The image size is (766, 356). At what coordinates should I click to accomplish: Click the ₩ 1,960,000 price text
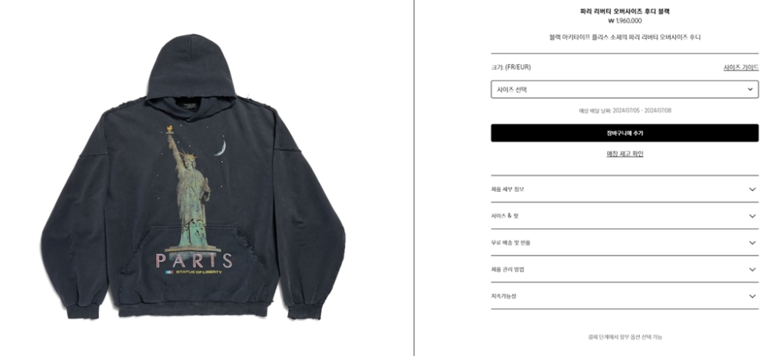coord(625,21)
